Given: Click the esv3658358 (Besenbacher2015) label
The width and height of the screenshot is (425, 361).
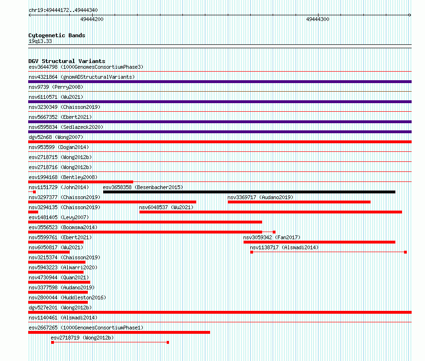Looking at the screenshot, I should coord(143,187).
